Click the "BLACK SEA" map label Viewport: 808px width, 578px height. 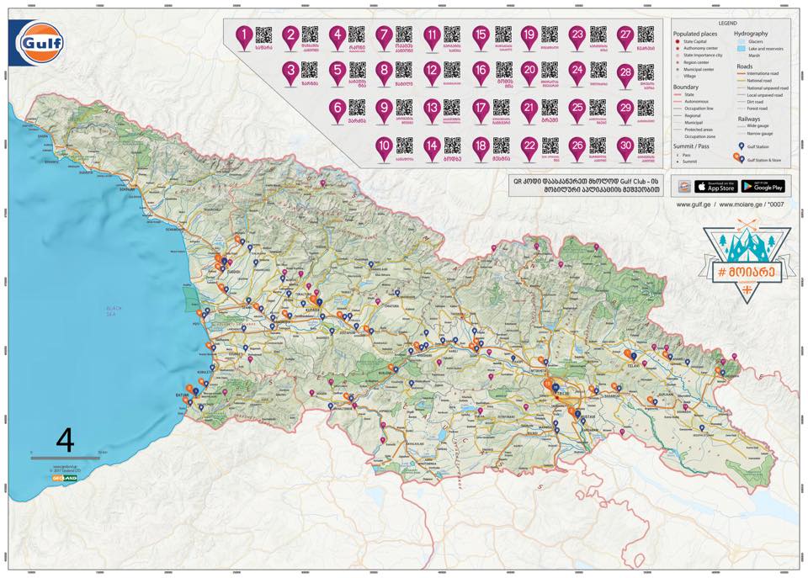(x=114, y=310)
